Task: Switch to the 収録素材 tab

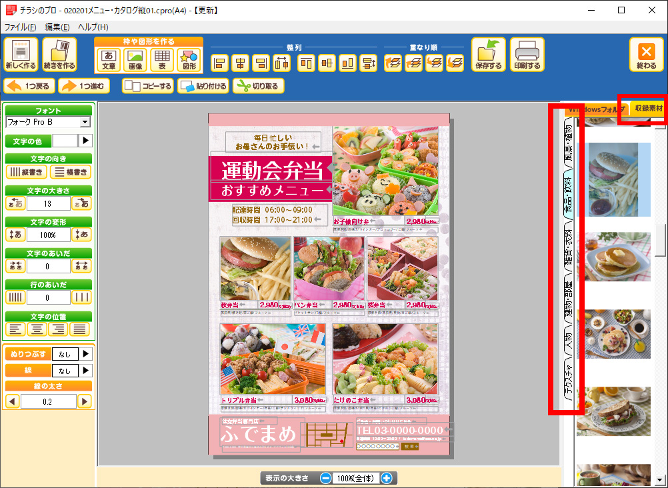Action: (649, 109)
